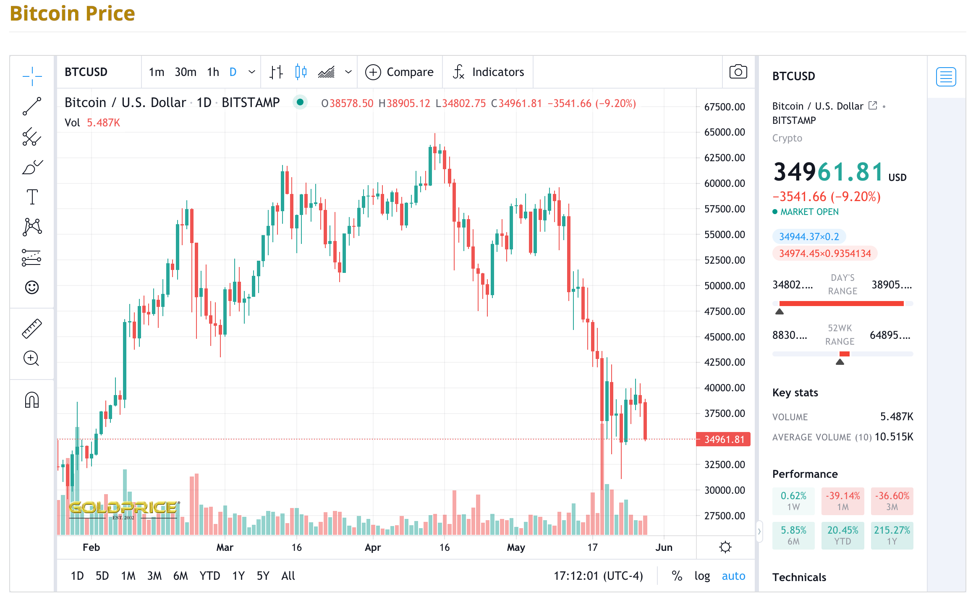Activate the zoom in tool
The height and width of the screenshot is (597, 968).
coord(32,359)
